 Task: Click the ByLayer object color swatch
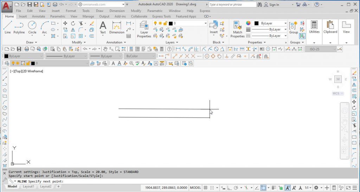pos(257,23)
